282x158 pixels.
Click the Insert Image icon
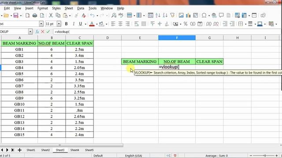coord(181,16)
